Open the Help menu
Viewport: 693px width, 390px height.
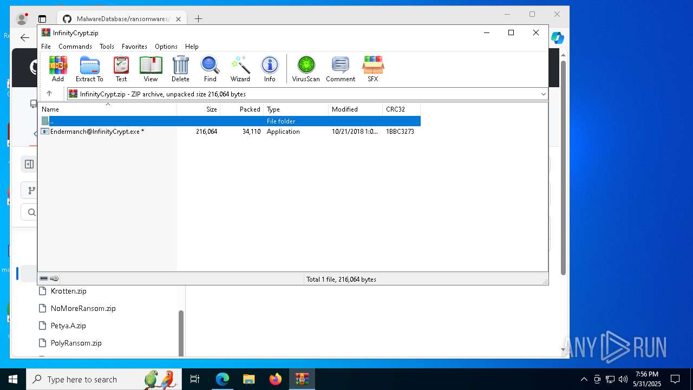pos(192,47)
